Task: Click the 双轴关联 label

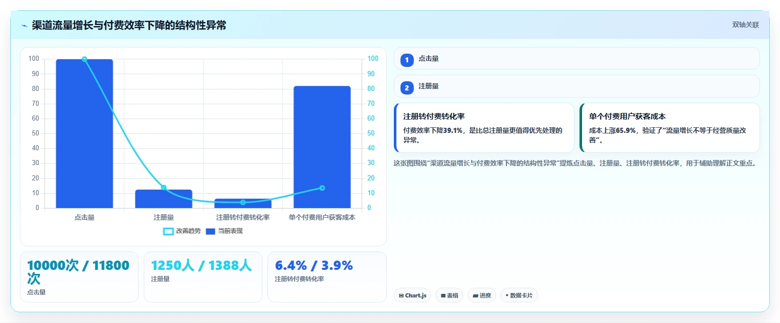Action: (x=745, y=25)
